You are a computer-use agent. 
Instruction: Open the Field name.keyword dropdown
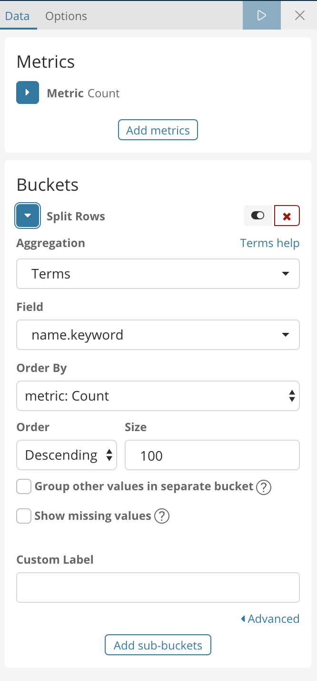(x=158, y=335)
